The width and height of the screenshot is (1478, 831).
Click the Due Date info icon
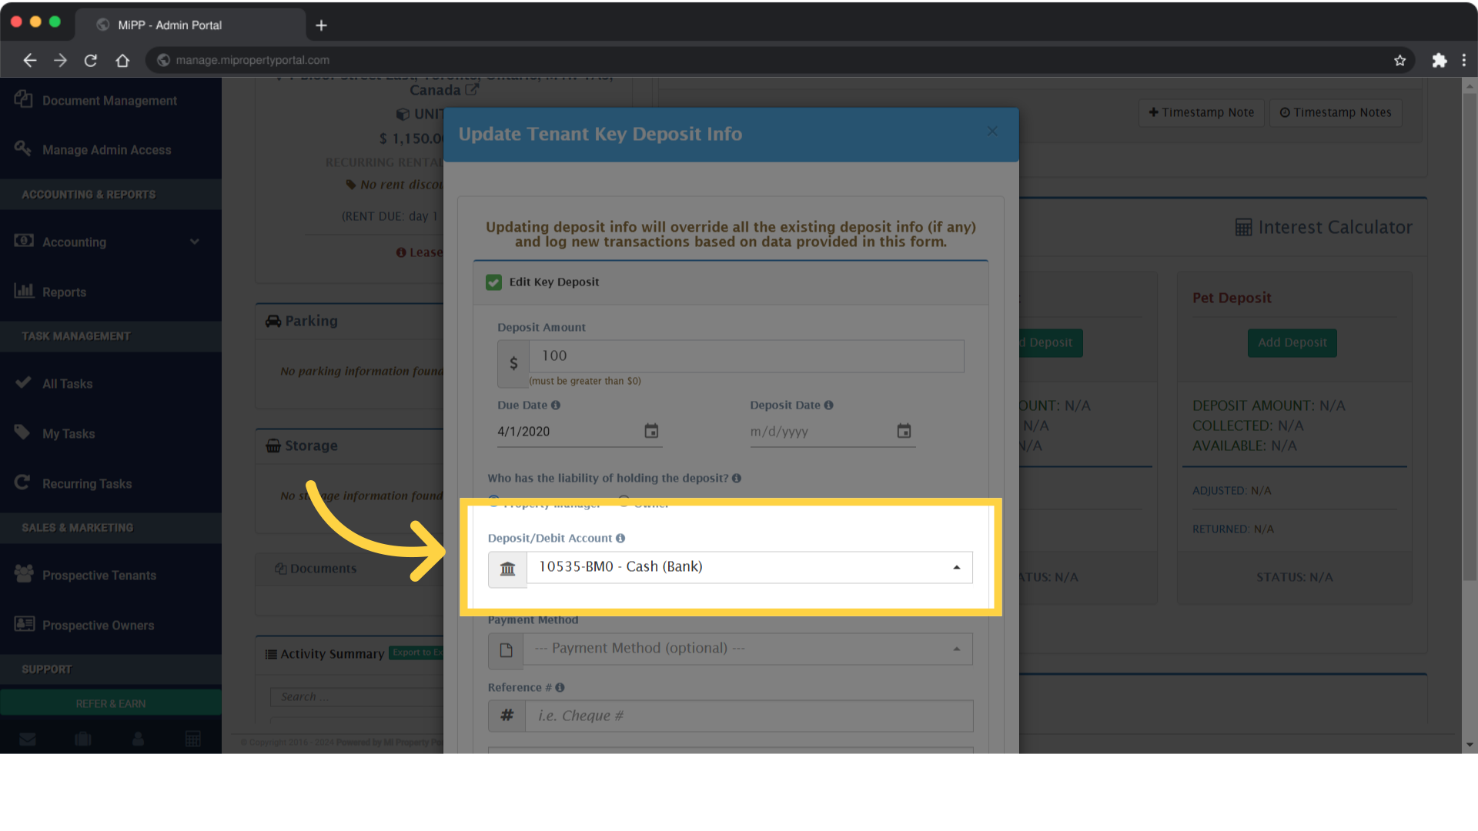(556, 405)
